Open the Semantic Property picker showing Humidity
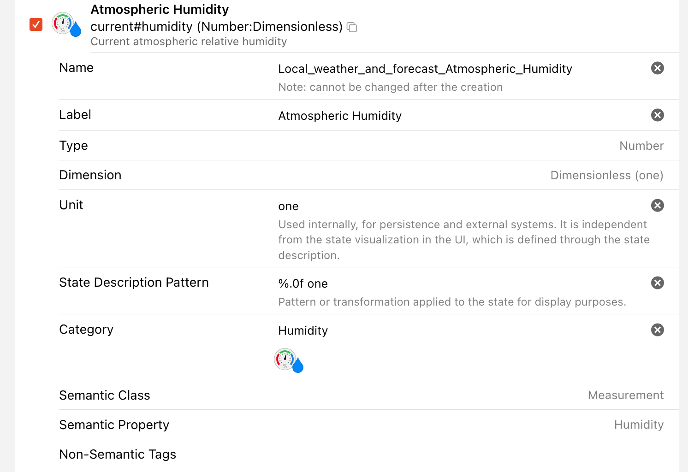The height and width of the screenshot is (472, 688). [638, 425]
